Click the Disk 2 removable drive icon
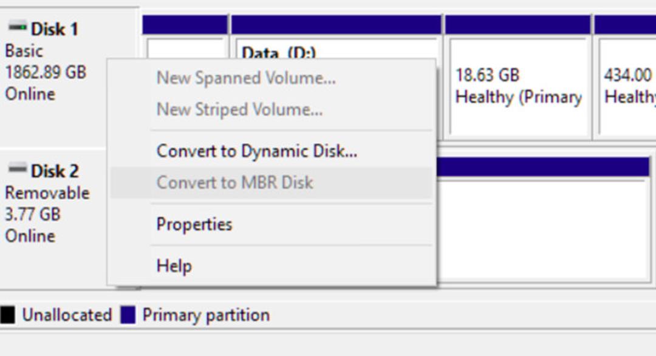 click(18, 169)
